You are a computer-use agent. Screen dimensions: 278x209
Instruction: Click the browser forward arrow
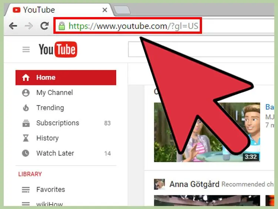29,26
